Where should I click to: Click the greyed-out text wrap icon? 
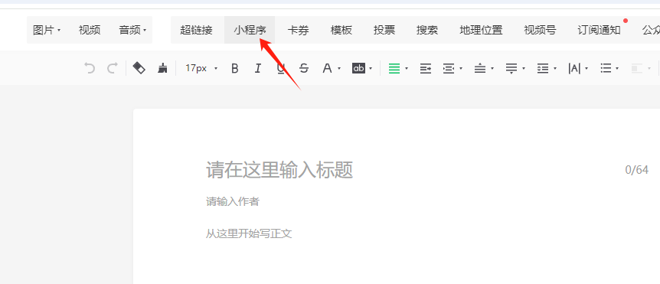(x=637, y=68)
